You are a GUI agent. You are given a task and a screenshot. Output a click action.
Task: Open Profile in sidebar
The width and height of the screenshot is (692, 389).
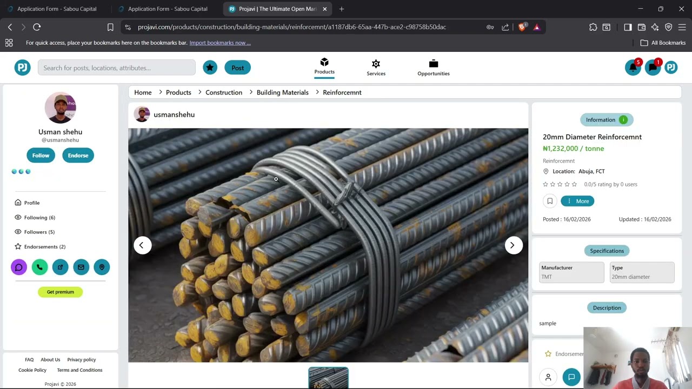[x=27, y=203]
